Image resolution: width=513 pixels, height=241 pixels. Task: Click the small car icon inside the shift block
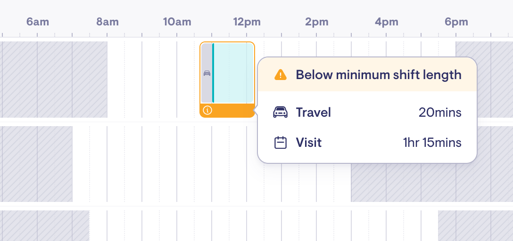point(207,73)
